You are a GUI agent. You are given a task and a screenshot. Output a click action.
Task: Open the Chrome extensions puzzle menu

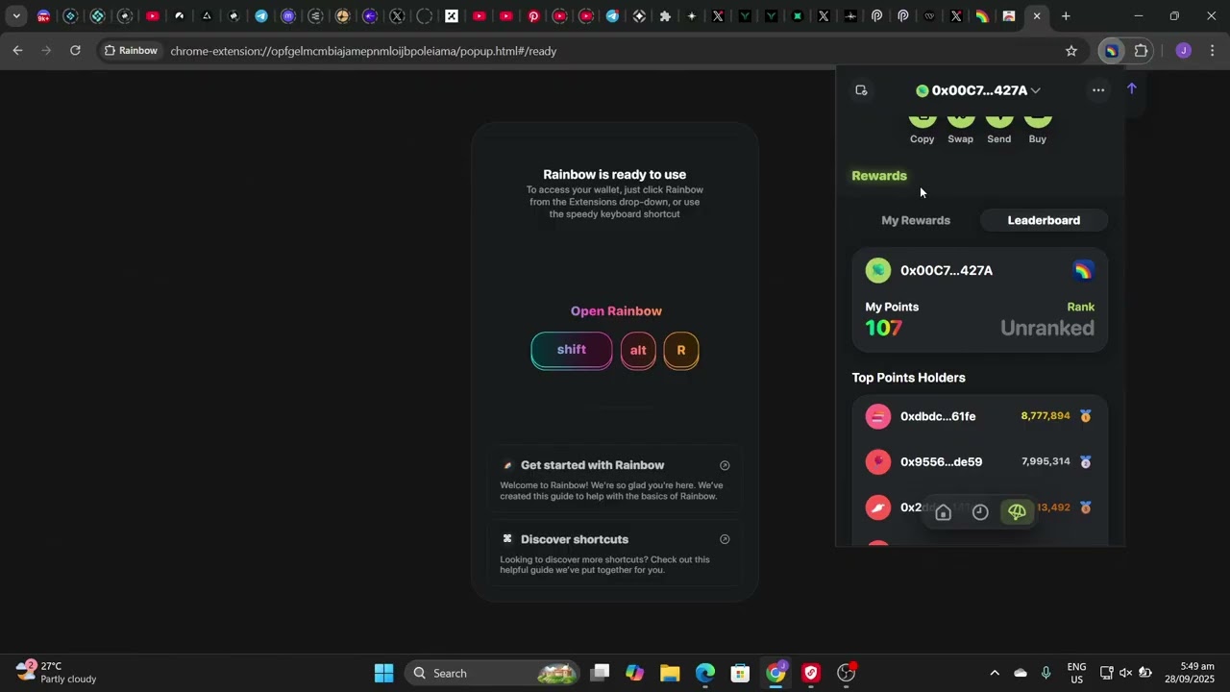pyautogui.click(x=1142, y=51)
